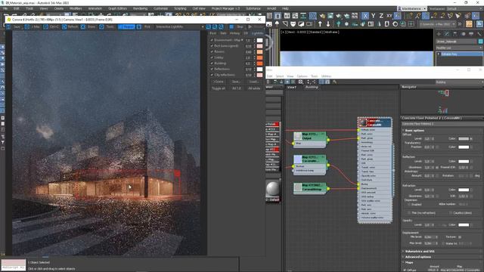The height and width of the screenshot is (272, 484).
Task: Click the Diffuse color swatch in Basic options
Action: click(x=464, y=139)
